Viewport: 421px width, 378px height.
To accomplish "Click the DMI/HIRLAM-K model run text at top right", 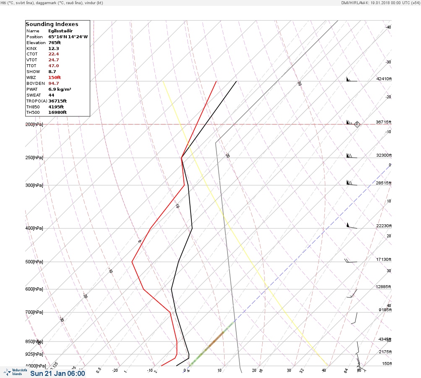I will [x=380, y=3].
